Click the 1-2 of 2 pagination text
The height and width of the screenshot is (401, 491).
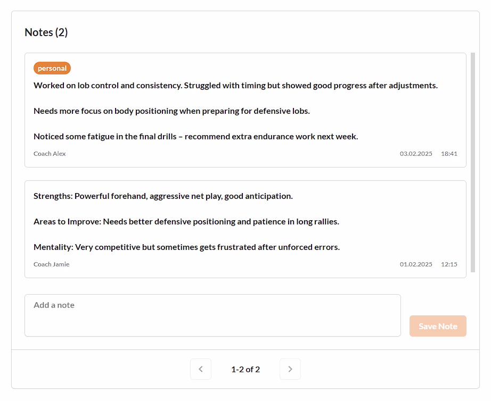(x=245, y=369)
